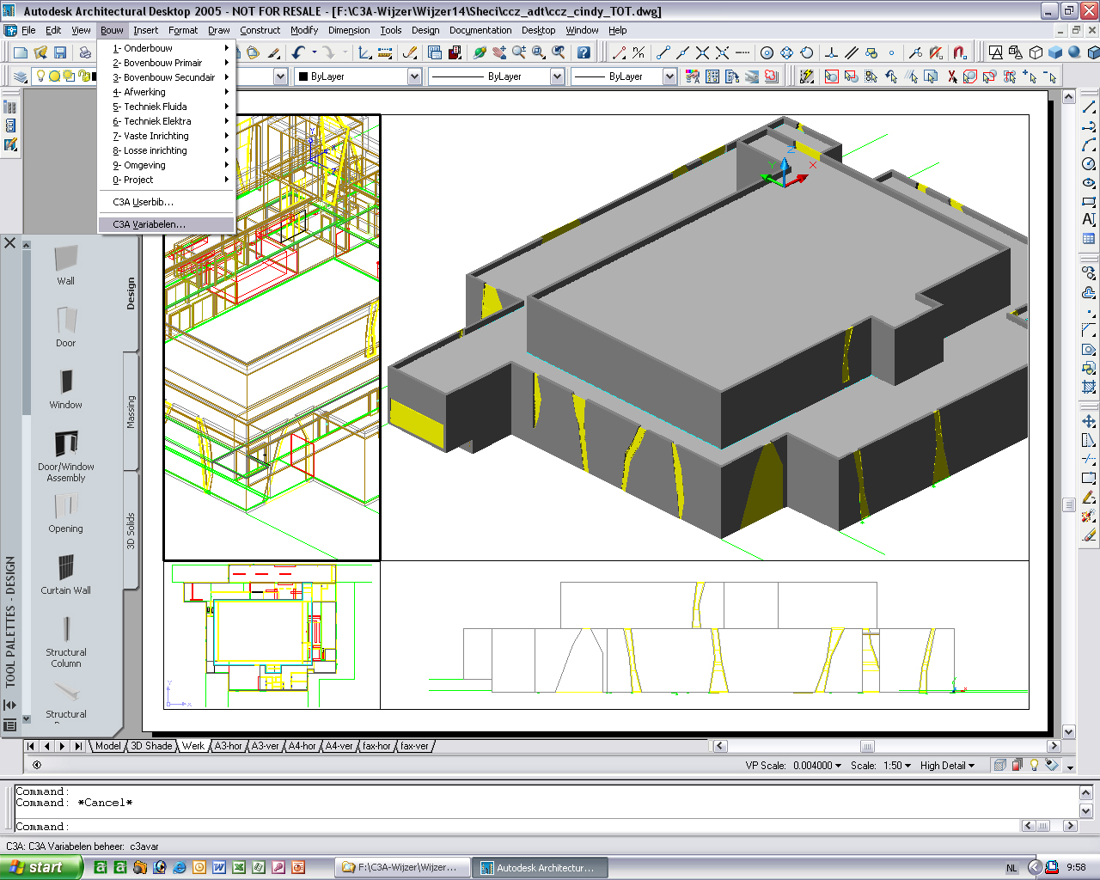This screenshot has height=880, width=1100.
Task: Click the Line draw tool in the right toolbar
Action: click(1089, 107)
